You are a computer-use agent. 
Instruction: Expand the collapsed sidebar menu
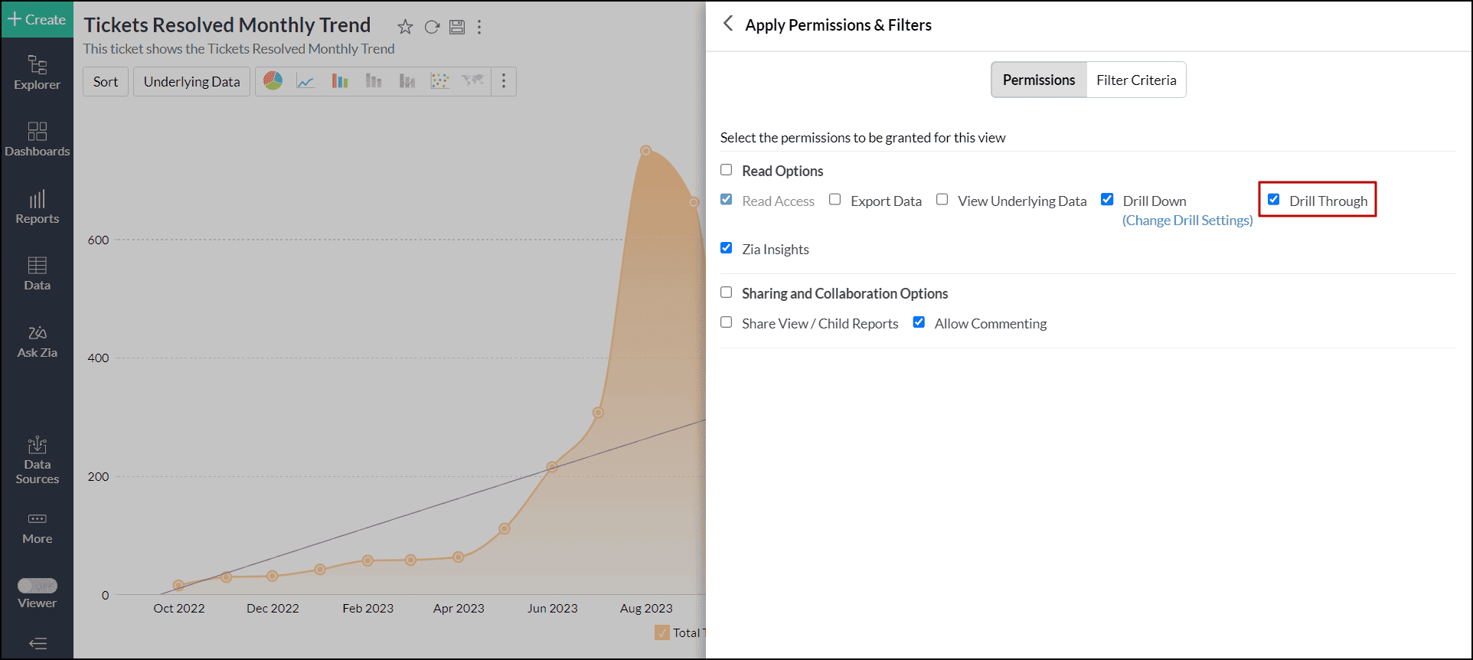pyautogui.click(x=38, y=643)
